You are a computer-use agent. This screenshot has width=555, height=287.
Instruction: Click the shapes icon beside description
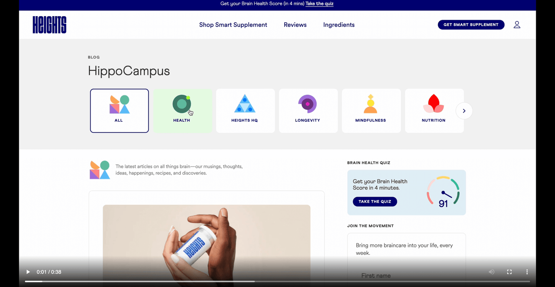click(100, 170)
